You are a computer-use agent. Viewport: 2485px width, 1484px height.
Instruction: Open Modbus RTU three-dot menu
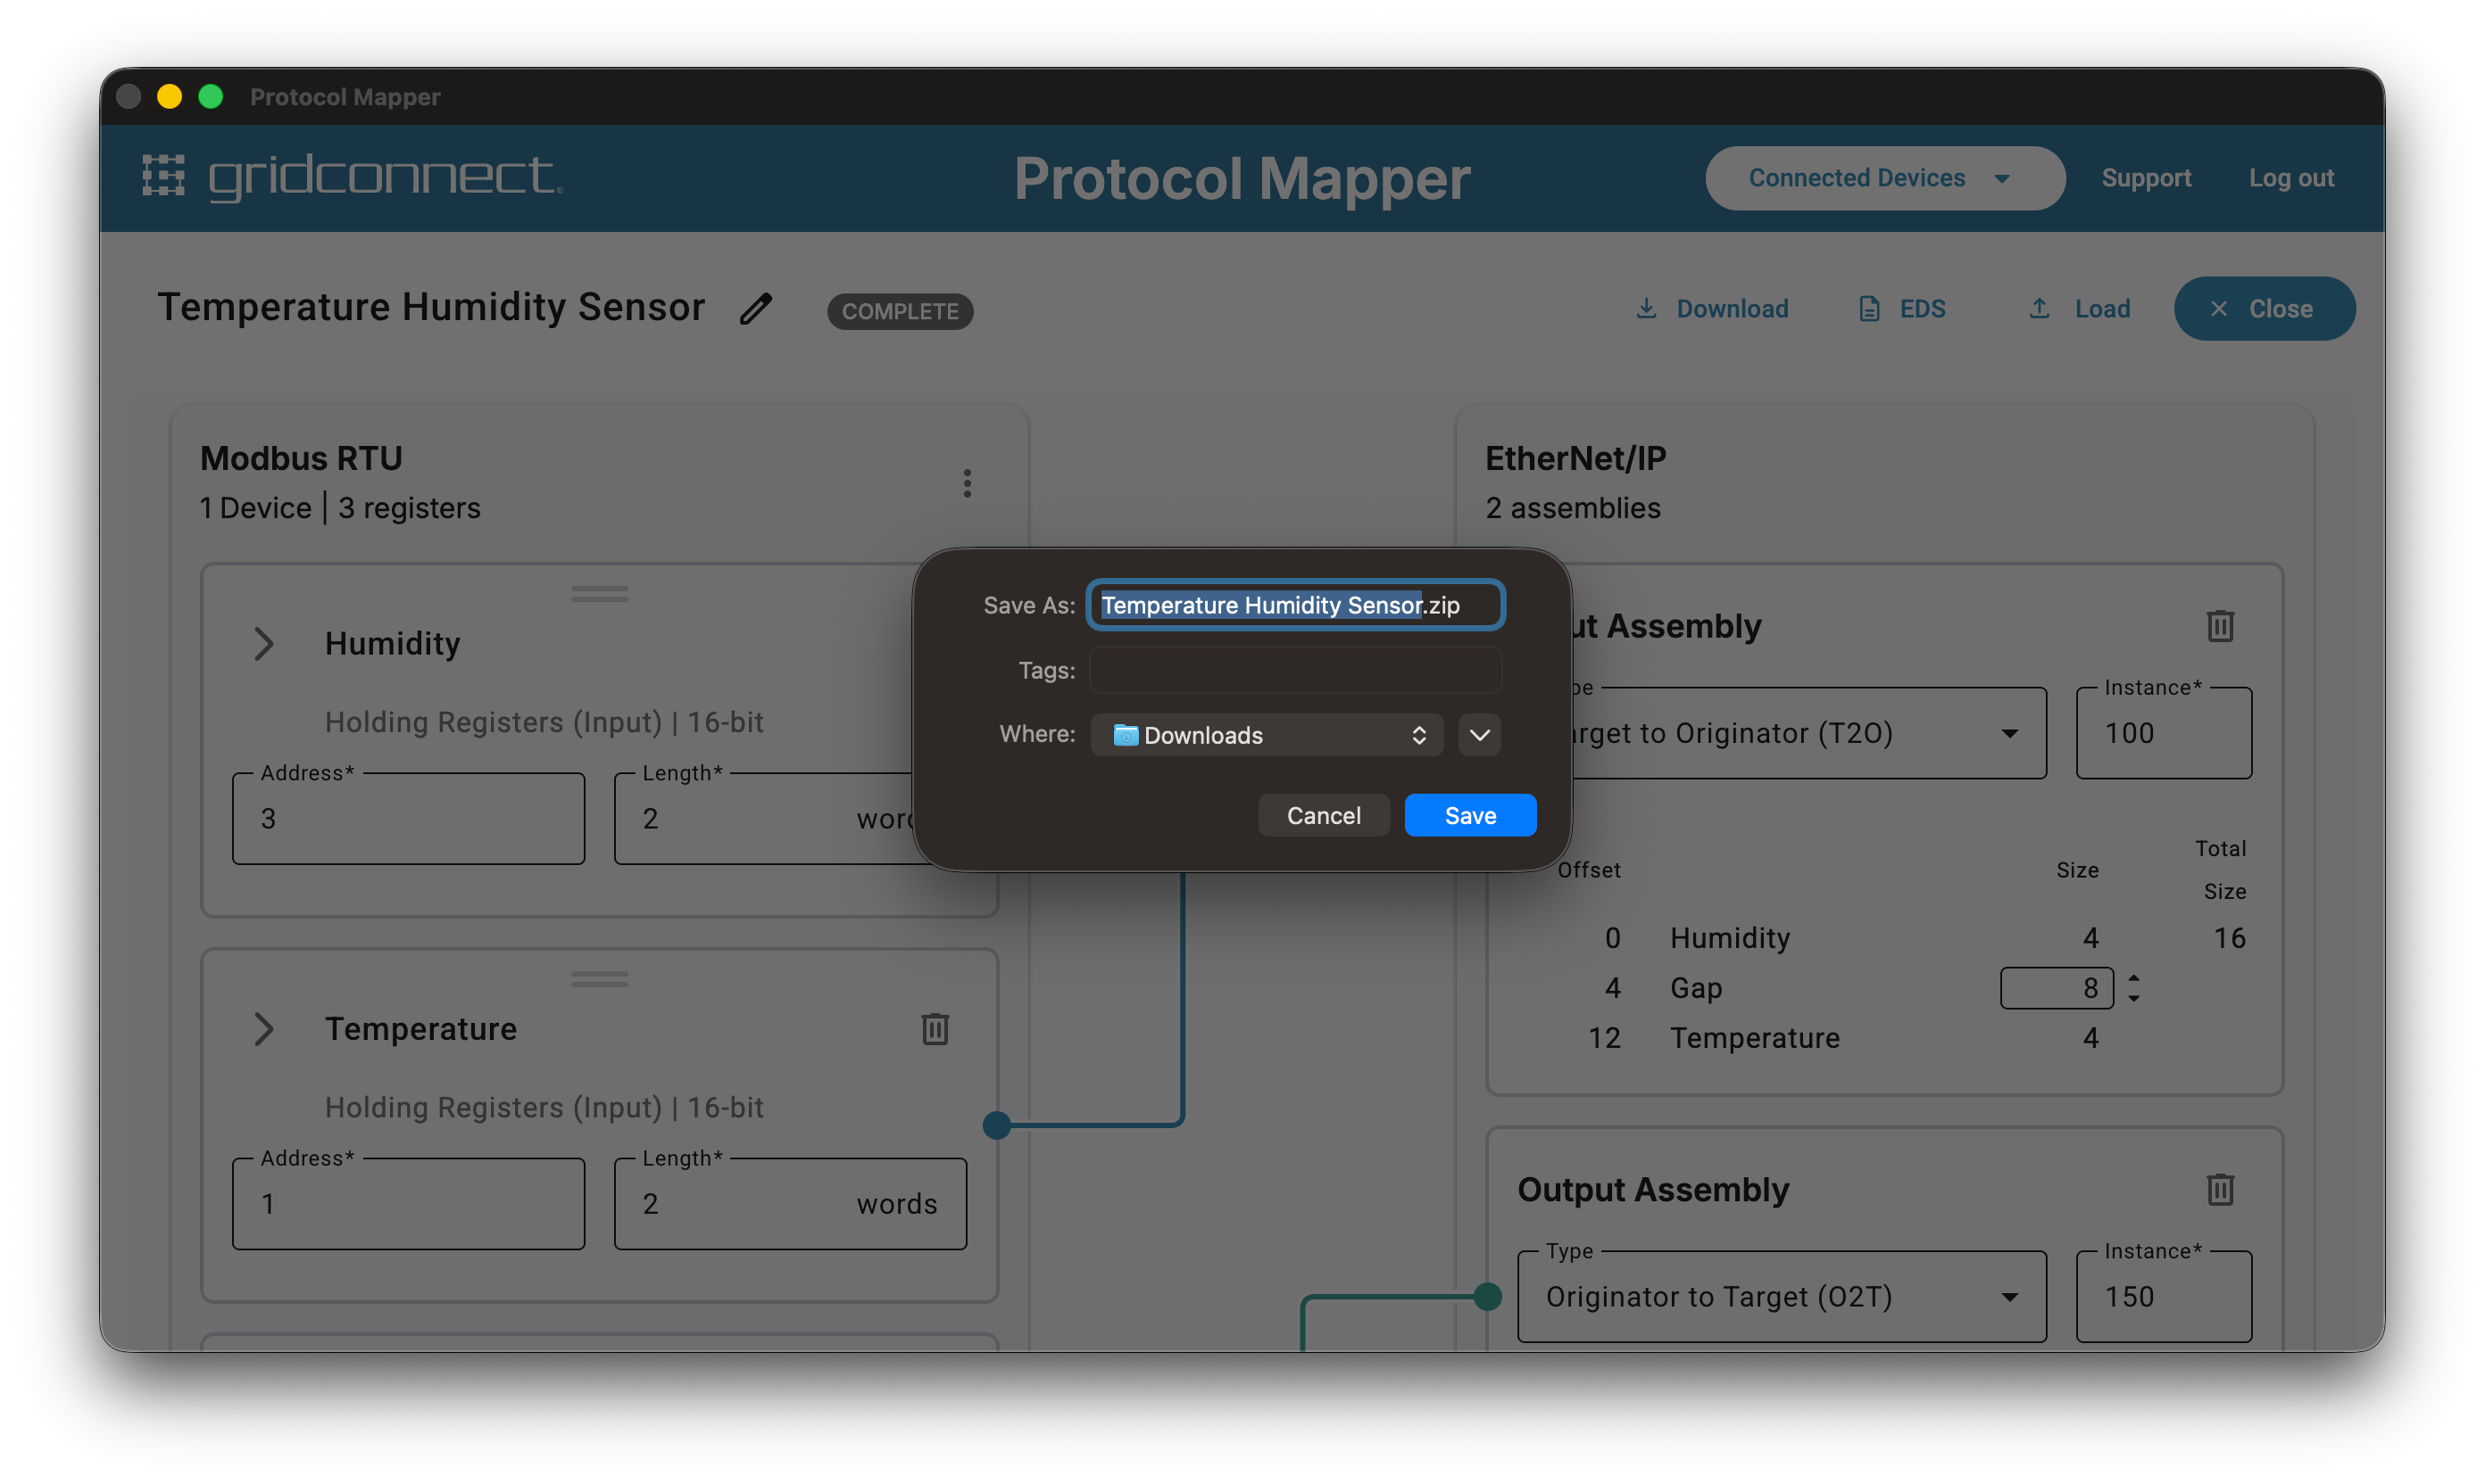coord(967,483)
